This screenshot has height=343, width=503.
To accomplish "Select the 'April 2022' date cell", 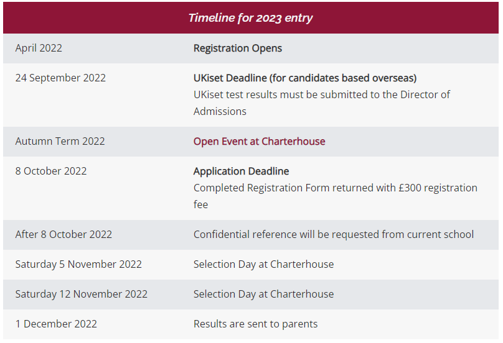I will (39, 48).
